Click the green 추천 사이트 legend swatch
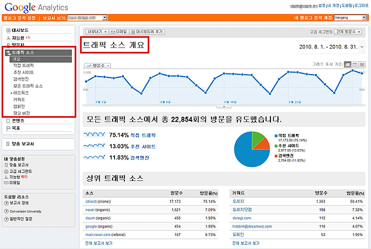 [x=276, y=146]
